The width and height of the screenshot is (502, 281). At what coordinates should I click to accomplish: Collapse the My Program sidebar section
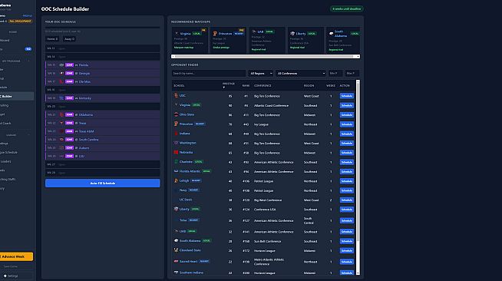pyautogui.click(x=28, y=61)
